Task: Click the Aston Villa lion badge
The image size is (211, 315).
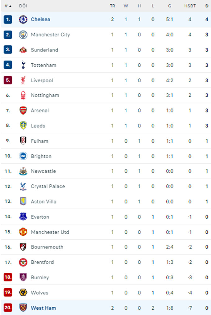Action: pyautogui.click(x=24, y=201)
